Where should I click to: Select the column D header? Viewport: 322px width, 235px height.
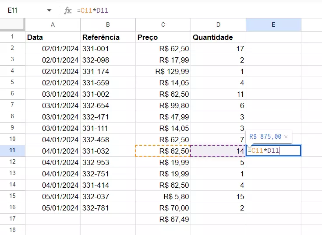(218, 25)
